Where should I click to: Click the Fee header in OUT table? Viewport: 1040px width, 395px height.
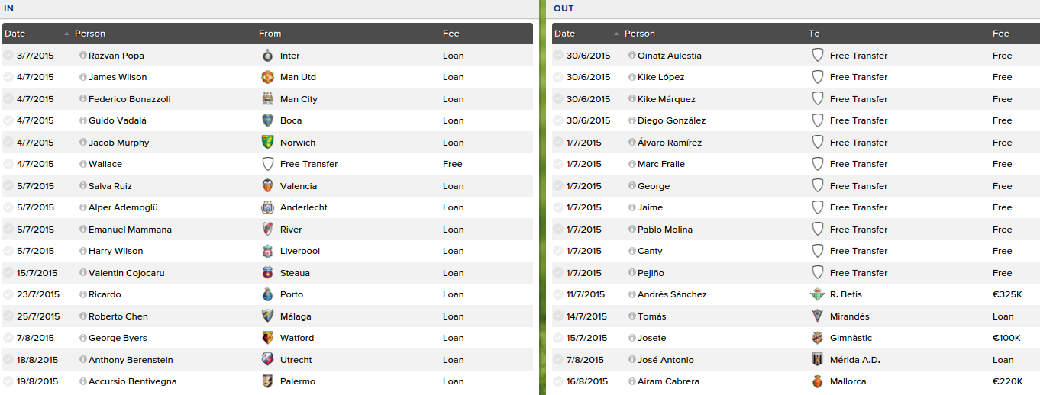(1001, 34)
